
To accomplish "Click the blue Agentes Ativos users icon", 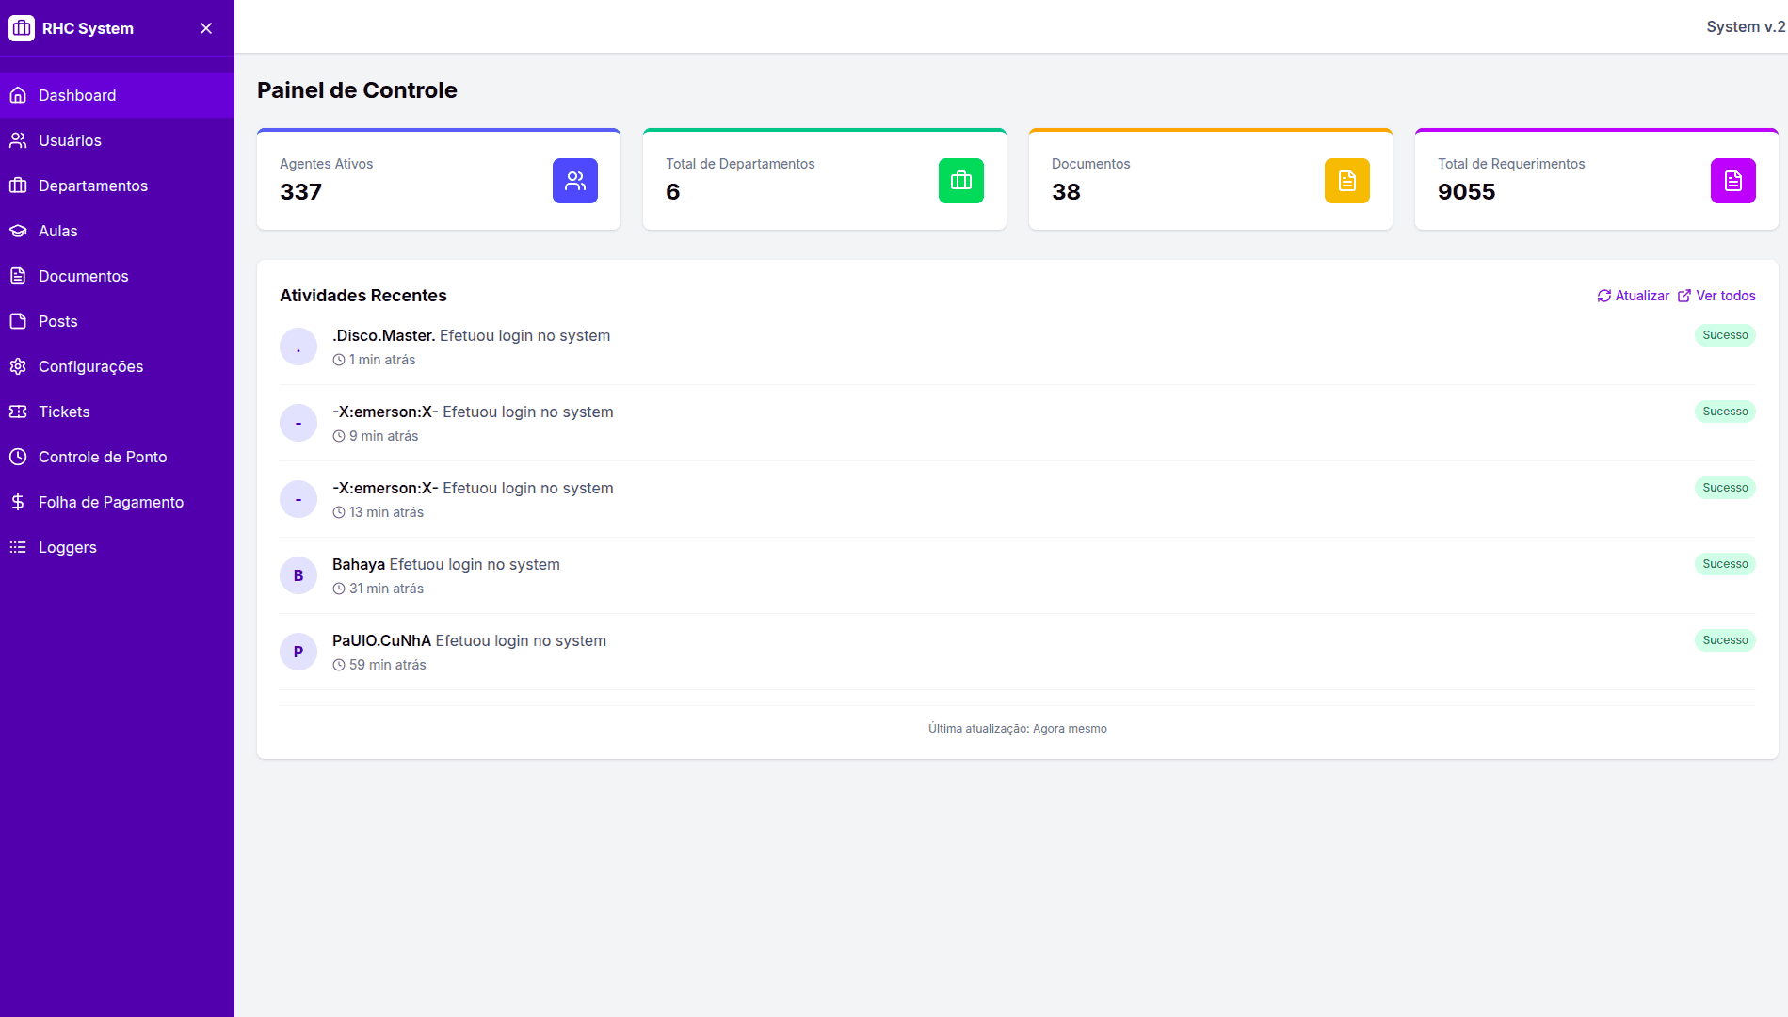I will [574, 181].
